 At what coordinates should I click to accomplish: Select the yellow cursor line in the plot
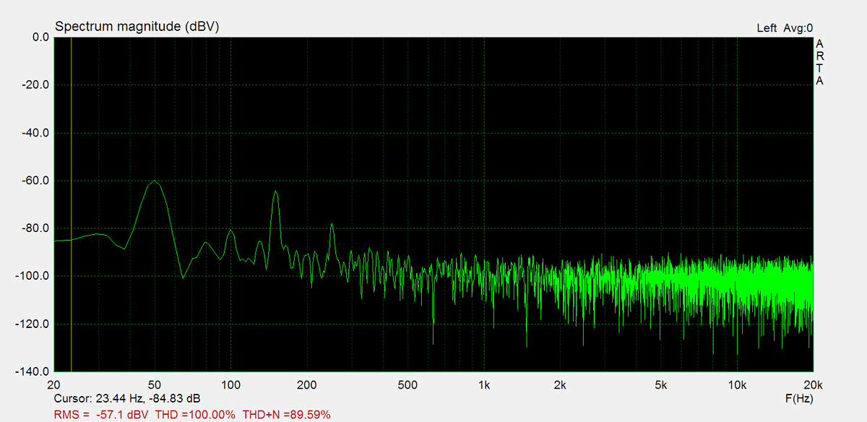click(72, 217)
